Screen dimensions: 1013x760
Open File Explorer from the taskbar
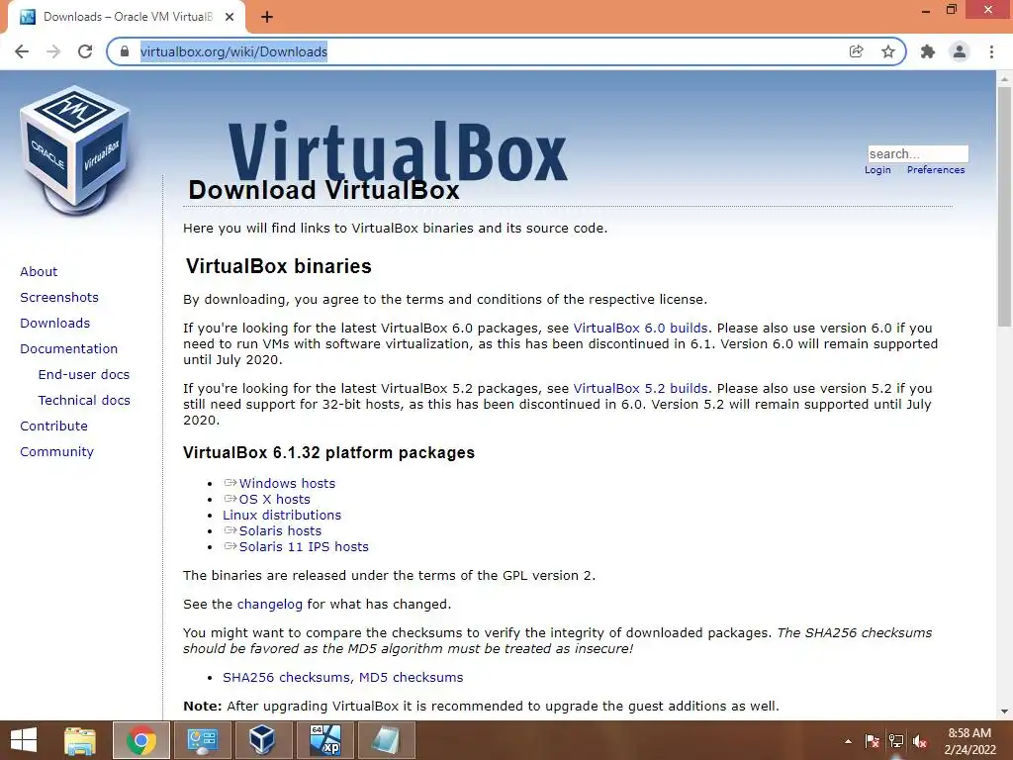[80, 740]
